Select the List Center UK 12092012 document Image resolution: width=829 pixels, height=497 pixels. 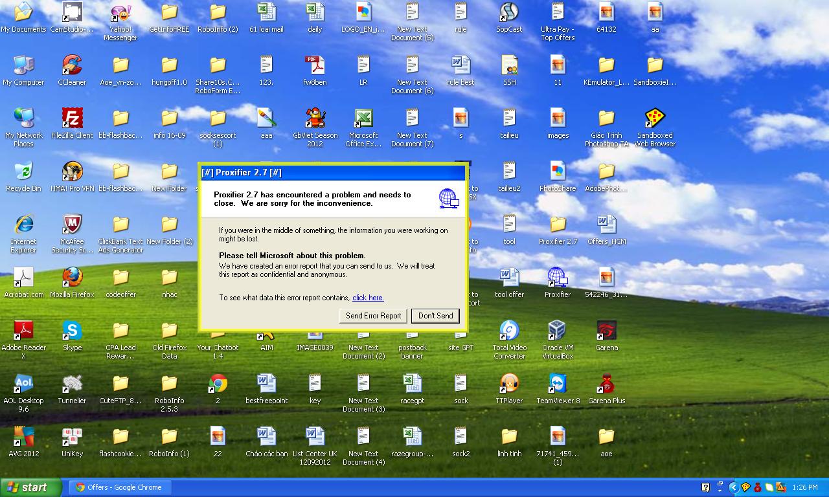coord(315,446)
